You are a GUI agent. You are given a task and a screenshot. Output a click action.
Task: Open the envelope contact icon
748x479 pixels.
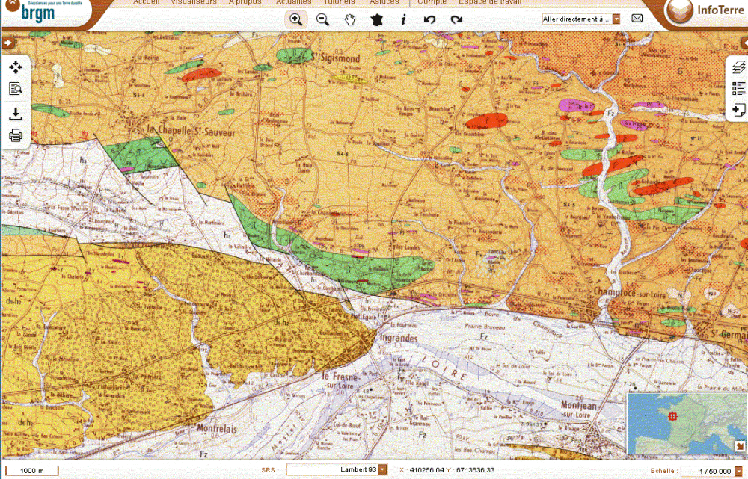coord(637,19)
